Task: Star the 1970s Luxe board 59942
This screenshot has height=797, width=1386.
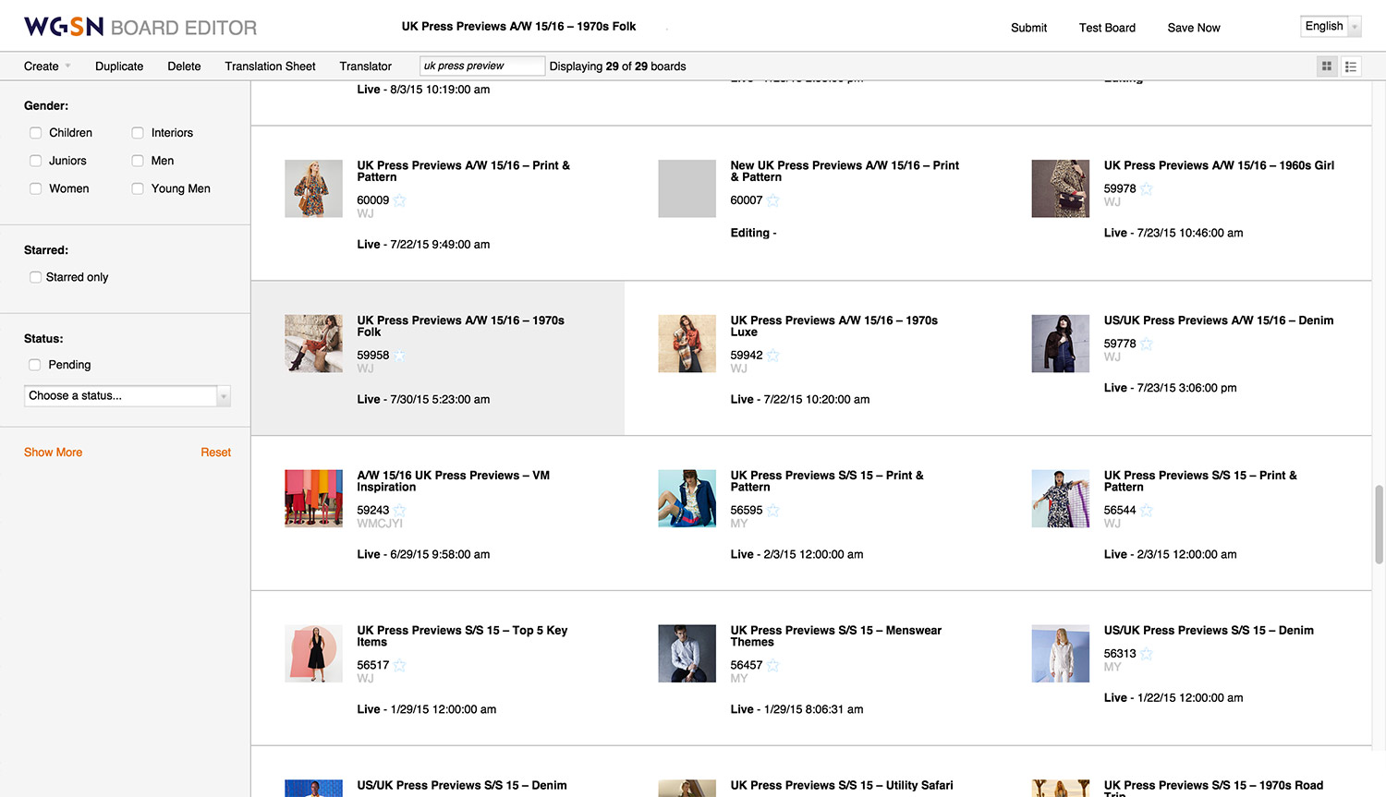Action: click(x=773, y=356)
